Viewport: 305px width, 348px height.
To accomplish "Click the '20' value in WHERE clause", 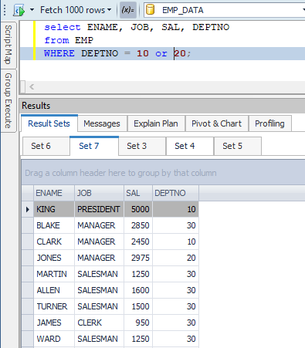I will point(180,53).
